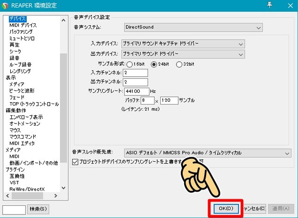Open the マウスコマンド settings page
Viewport: 298px width, 218px height.
pos(22,137)
